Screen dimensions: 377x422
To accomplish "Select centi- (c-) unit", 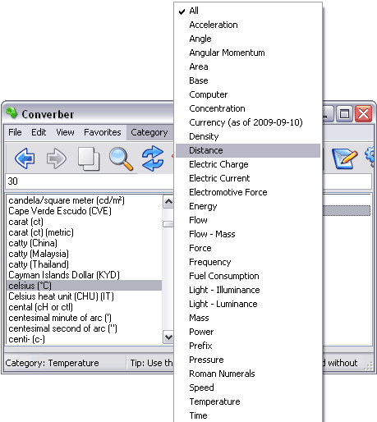I will point(84,339).
